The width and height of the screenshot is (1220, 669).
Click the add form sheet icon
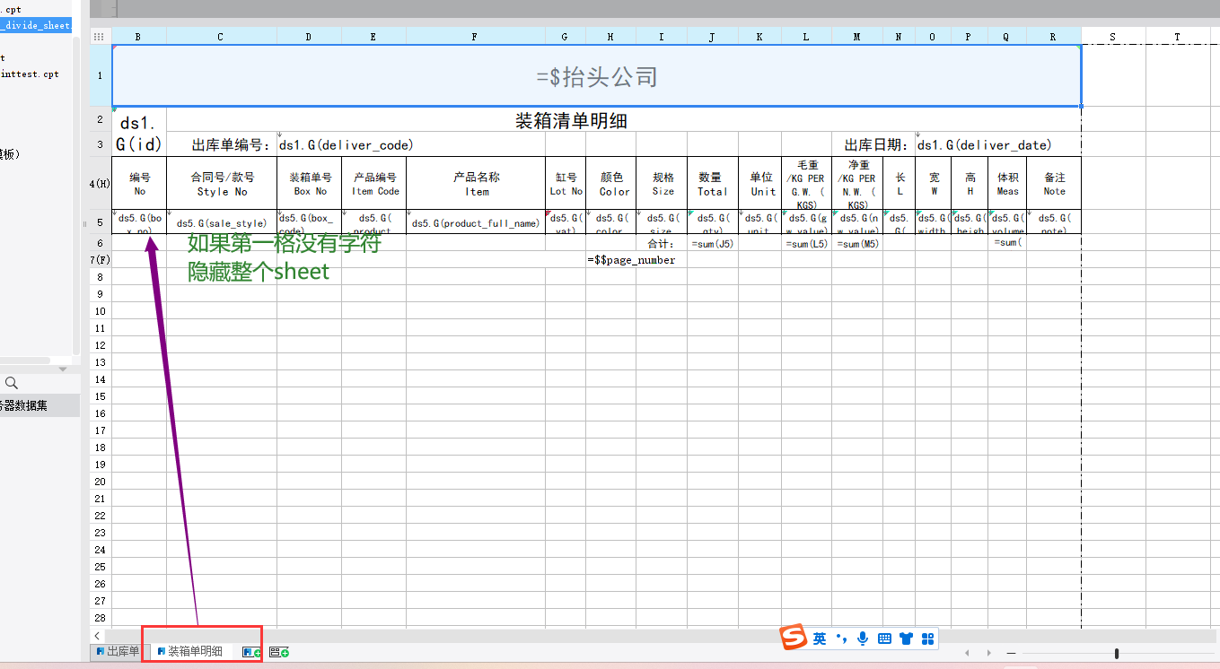pos(279,652)
